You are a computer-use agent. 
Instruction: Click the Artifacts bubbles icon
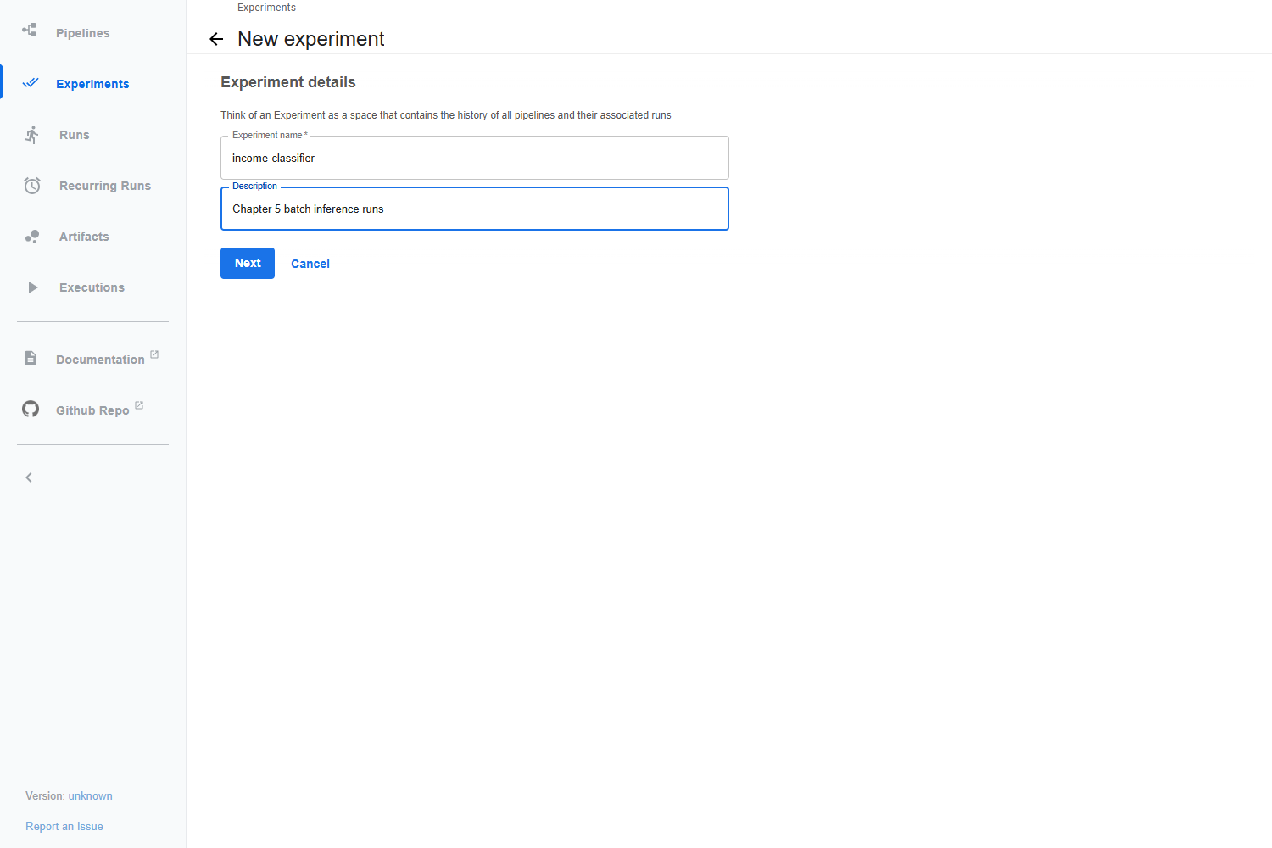tap(32, 237)
